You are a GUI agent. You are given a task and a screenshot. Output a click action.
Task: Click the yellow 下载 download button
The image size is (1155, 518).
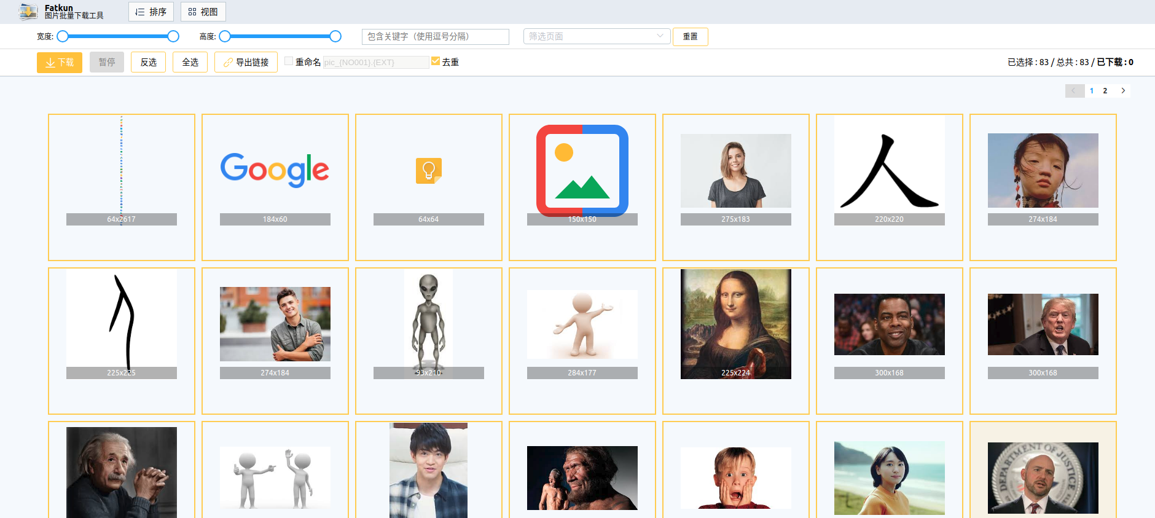tap(60, 63)
